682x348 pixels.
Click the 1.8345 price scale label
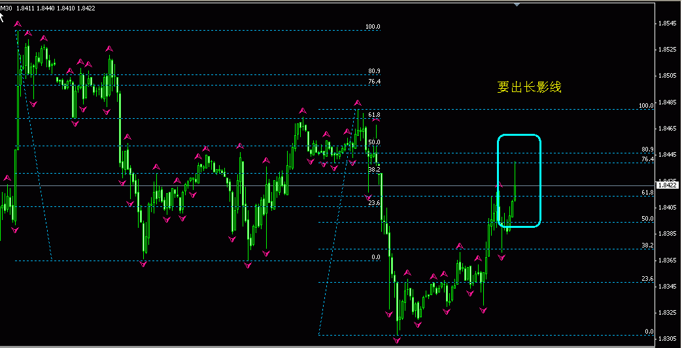[x=668, y=287]
